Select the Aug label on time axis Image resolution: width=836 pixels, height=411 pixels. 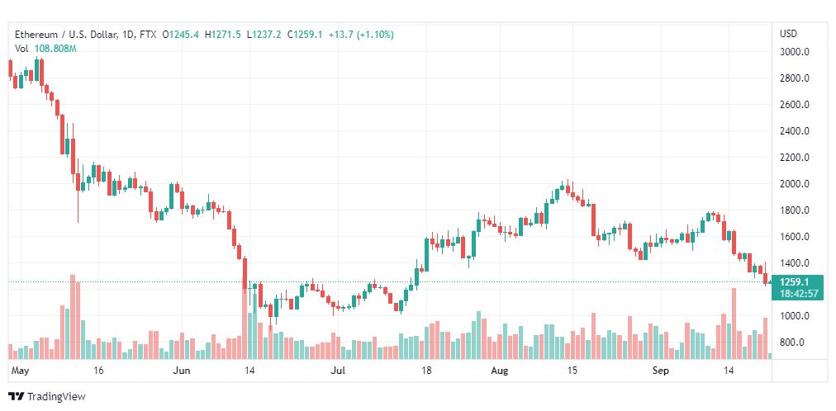500,370
